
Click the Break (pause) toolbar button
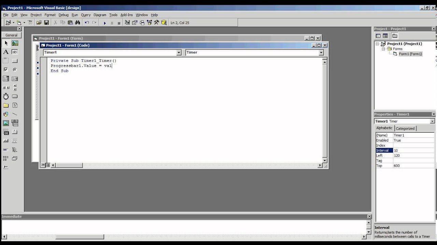point(112,23)
